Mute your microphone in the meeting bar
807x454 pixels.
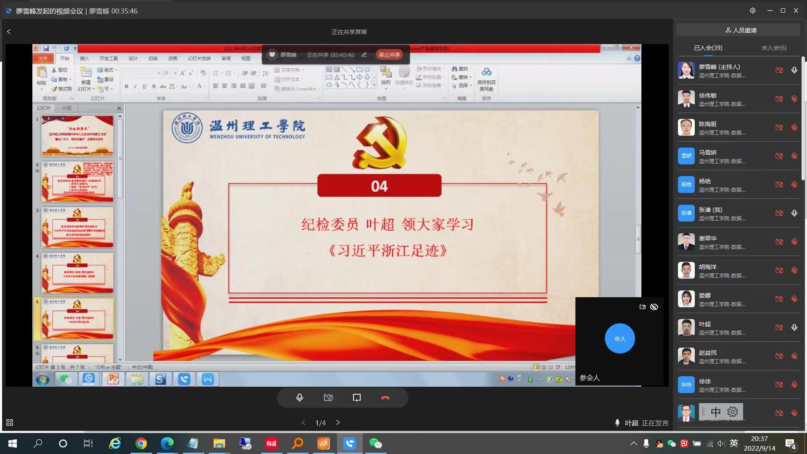click(300, 398)
